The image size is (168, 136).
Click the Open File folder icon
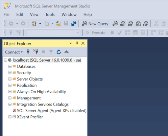tap(58, 23)
